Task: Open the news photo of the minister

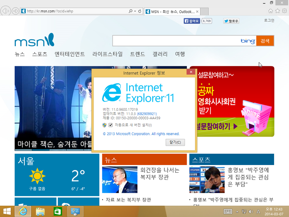Action: coord(120,180)
